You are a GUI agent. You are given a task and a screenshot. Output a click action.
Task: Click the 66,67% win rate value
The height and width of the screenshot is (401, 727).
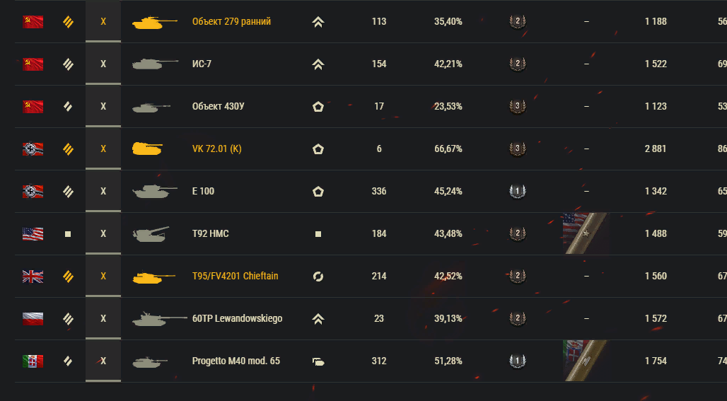pos(448,149)
